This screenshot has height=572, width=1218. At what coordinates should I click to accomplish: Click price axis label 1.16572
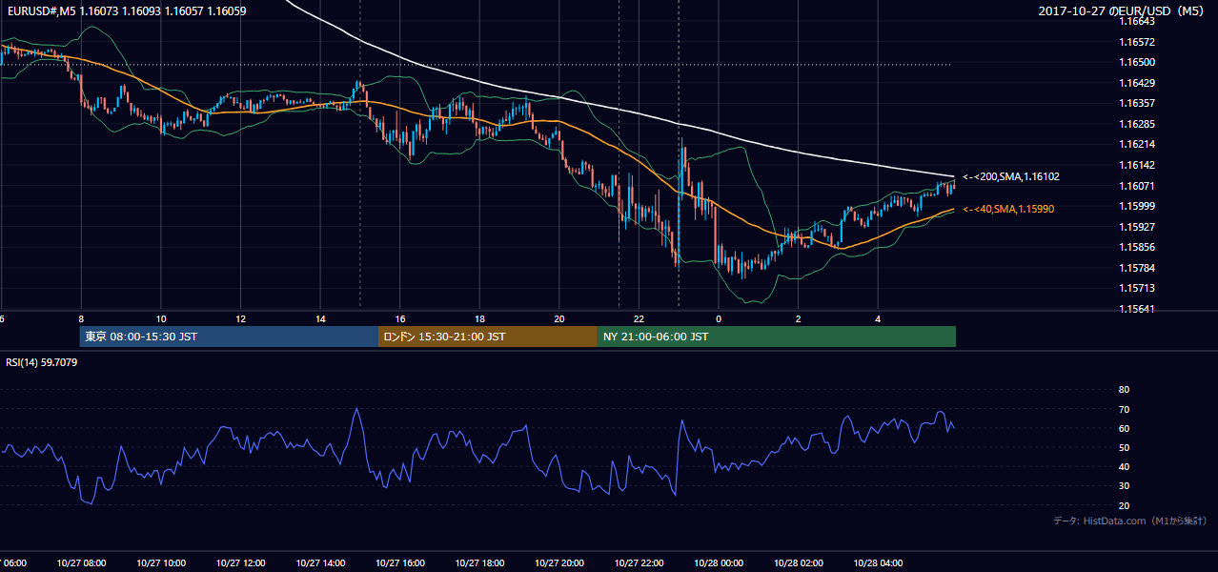coord(1138,42)
